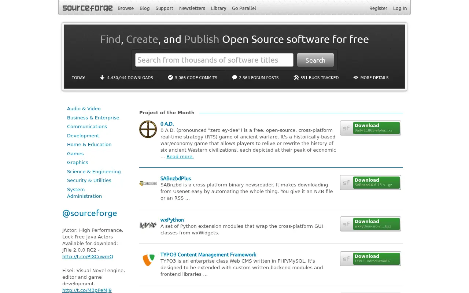469x293 pixels.
Task: Open the 0 A.D. project title
Action: (167, 124)
